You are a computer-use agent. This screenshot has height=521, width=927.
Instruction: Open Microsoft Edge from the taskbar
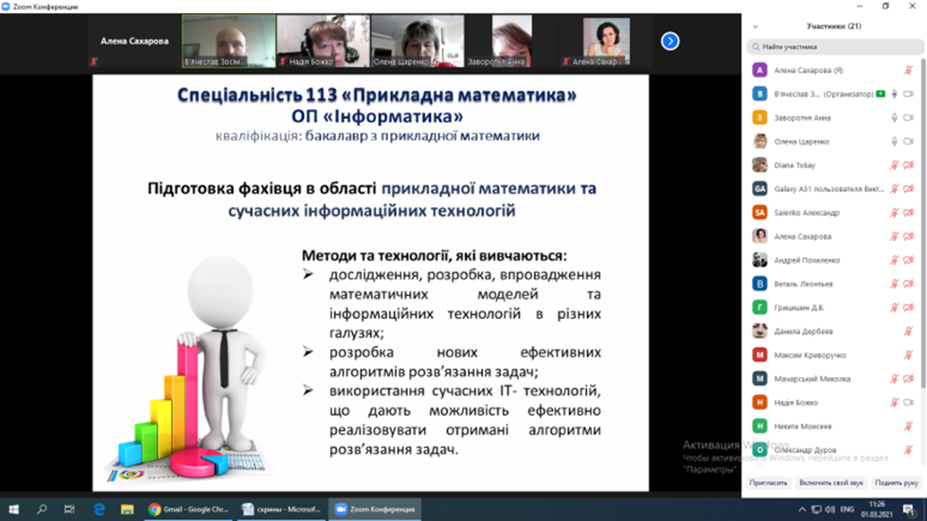[x=98, y=510]
